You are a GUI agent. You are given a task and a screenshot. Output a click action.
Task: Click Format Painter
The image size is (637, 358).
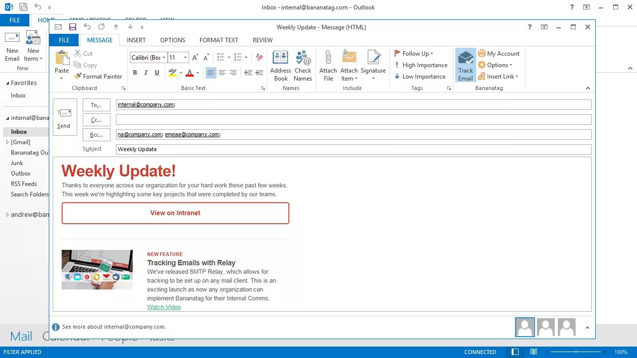click(x=98, y=77)
